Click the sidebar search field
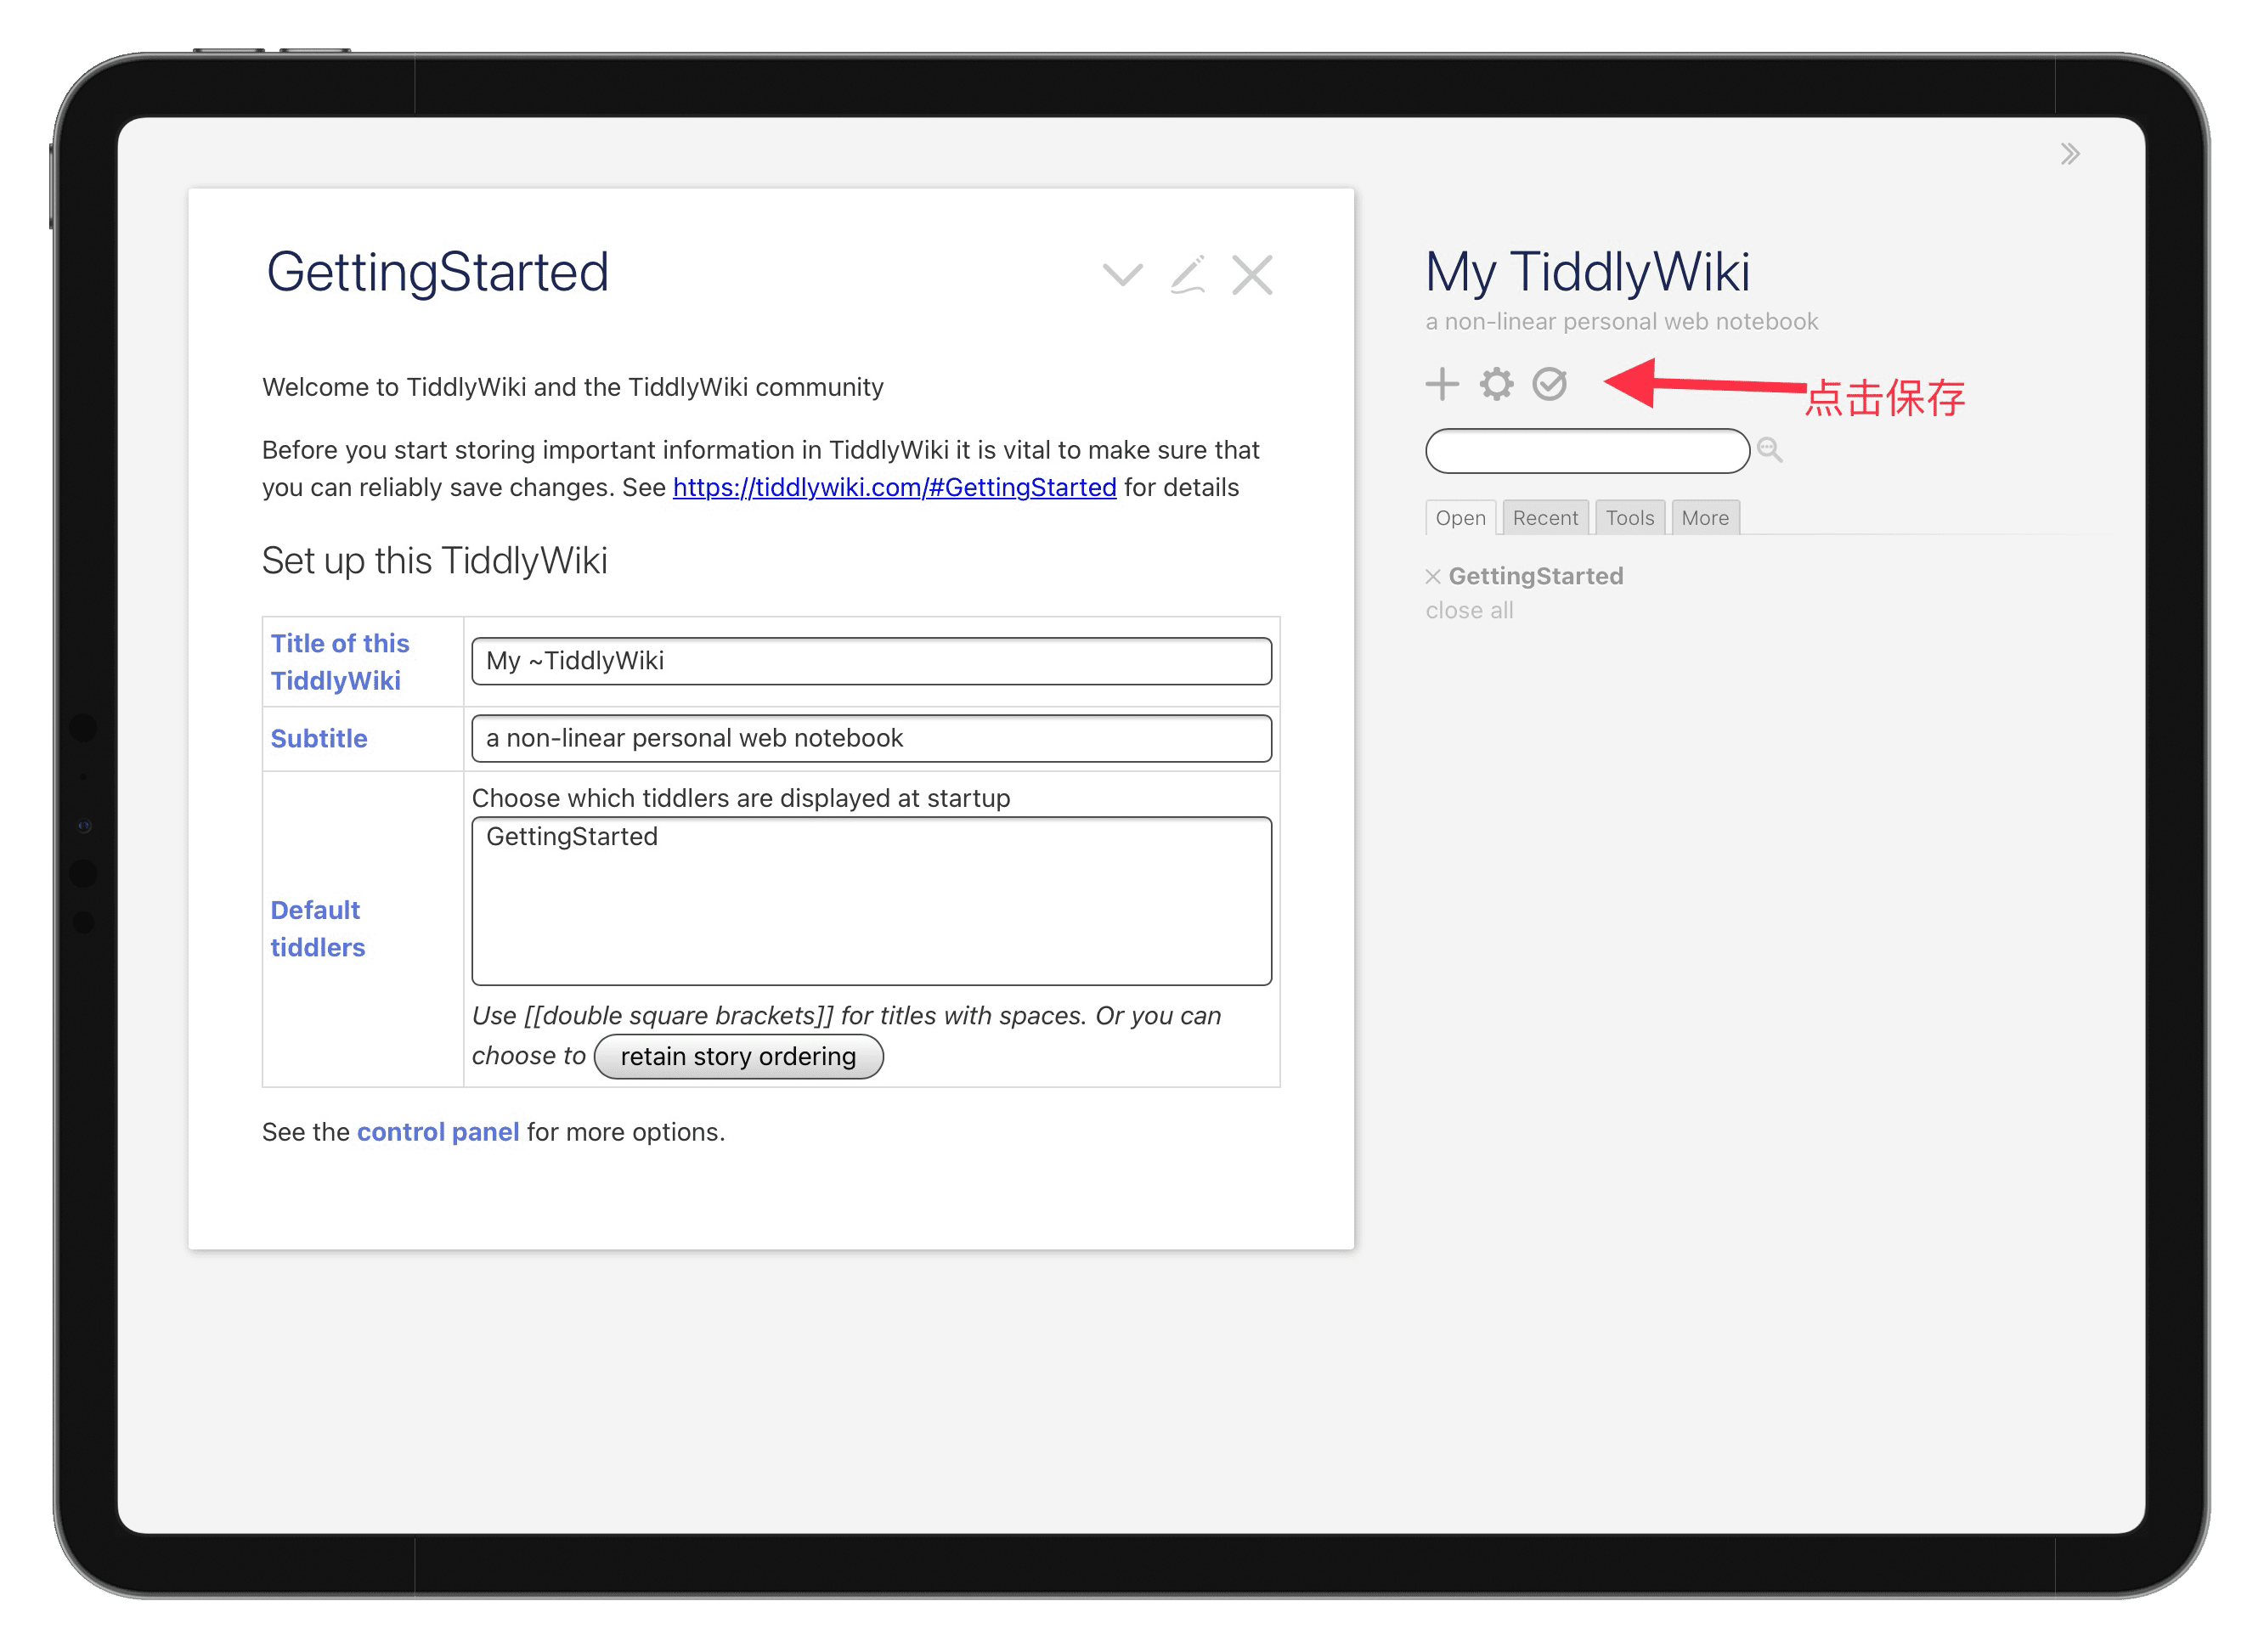Viewport: 2264px width, 1652px height. (1587, 451)
